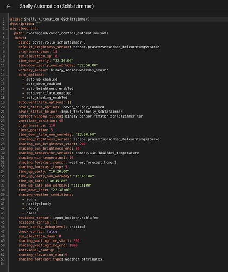
Task: Click check_config_debuglevel value critical
Action: 77,227
